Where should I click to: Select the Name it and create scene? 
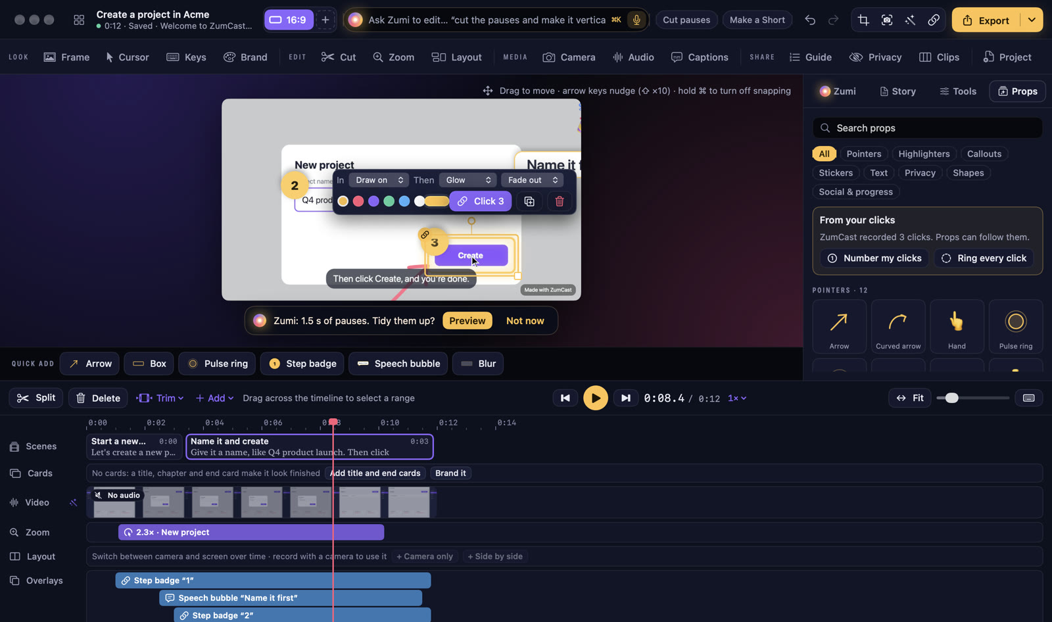tap(310, 446)
